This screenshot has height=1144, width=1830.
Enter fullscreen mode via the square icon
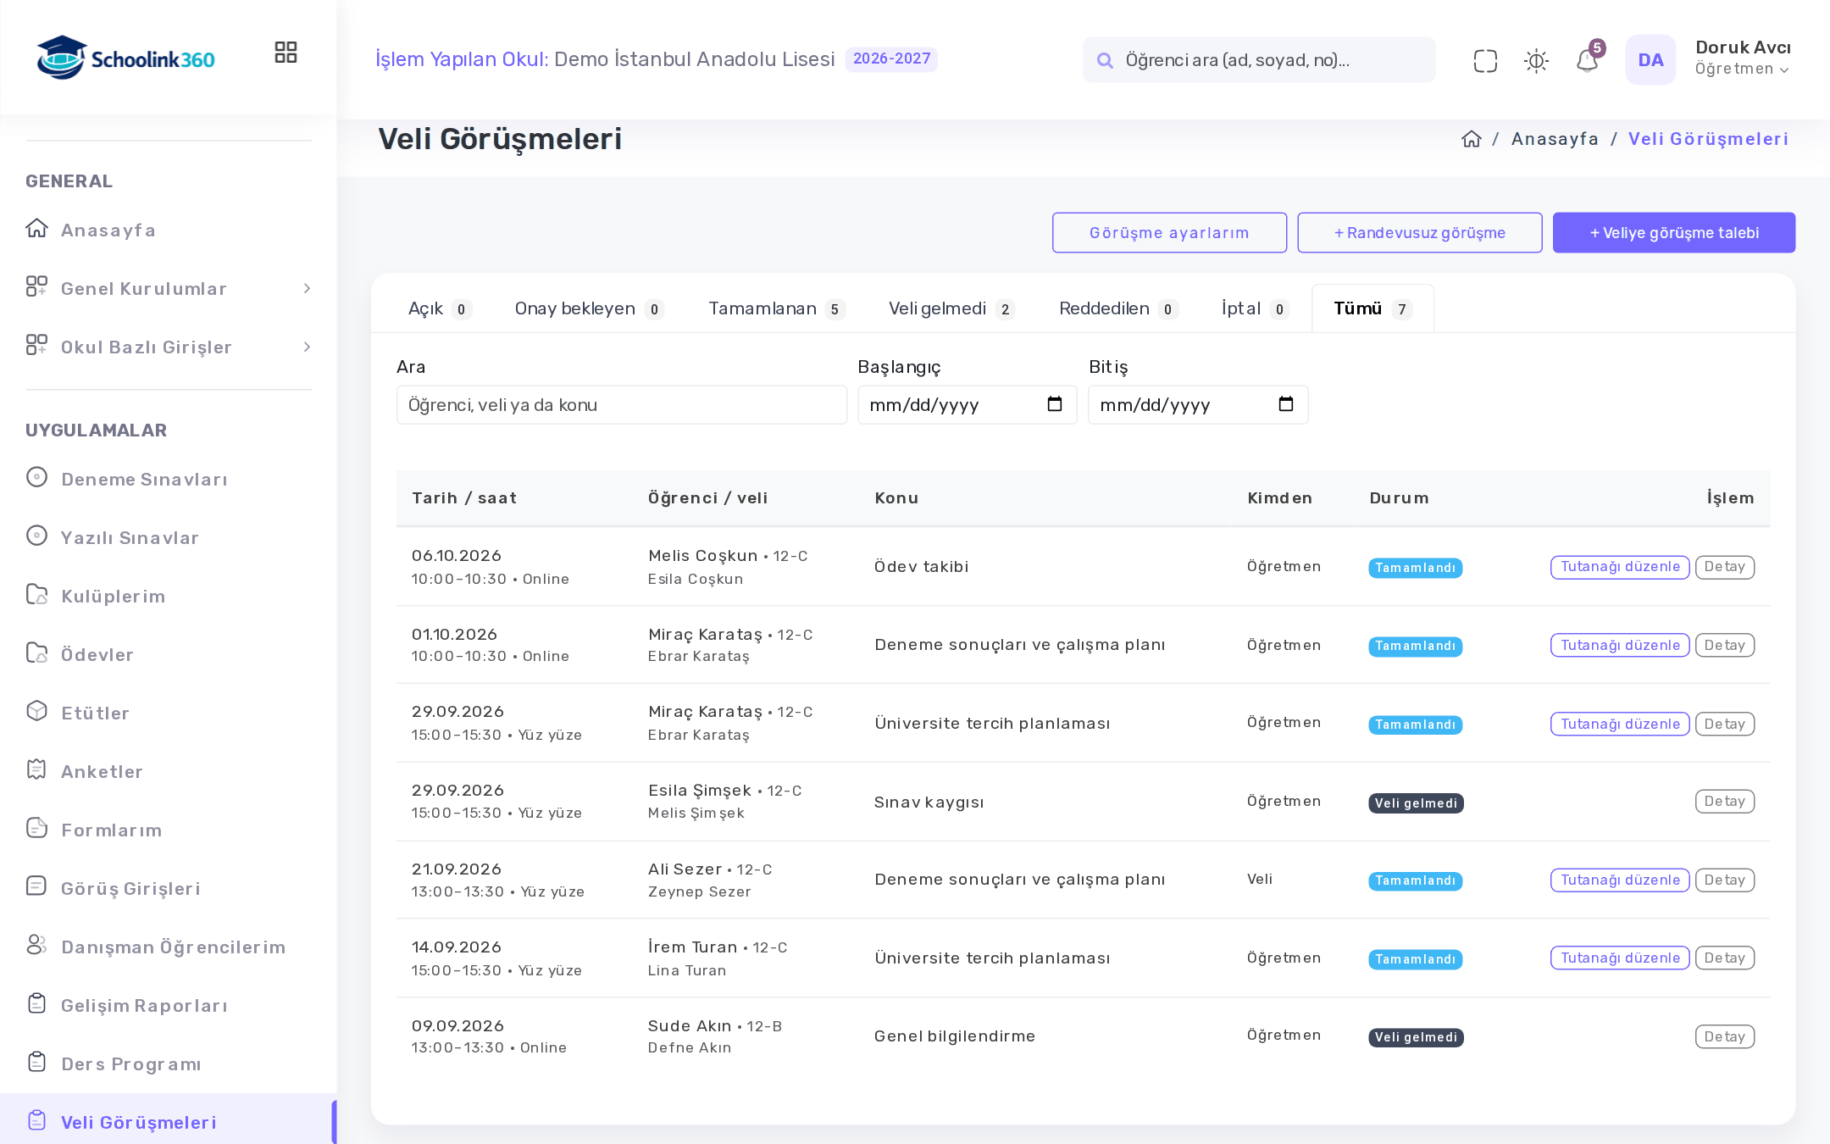click(1485, 60)
